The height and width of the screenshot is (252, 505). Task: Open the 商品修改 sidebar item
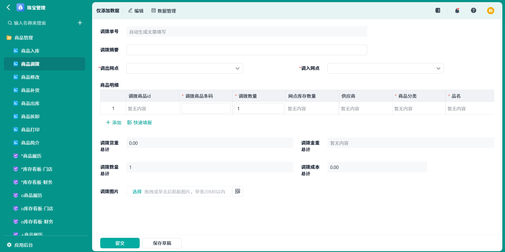[44, 77]
